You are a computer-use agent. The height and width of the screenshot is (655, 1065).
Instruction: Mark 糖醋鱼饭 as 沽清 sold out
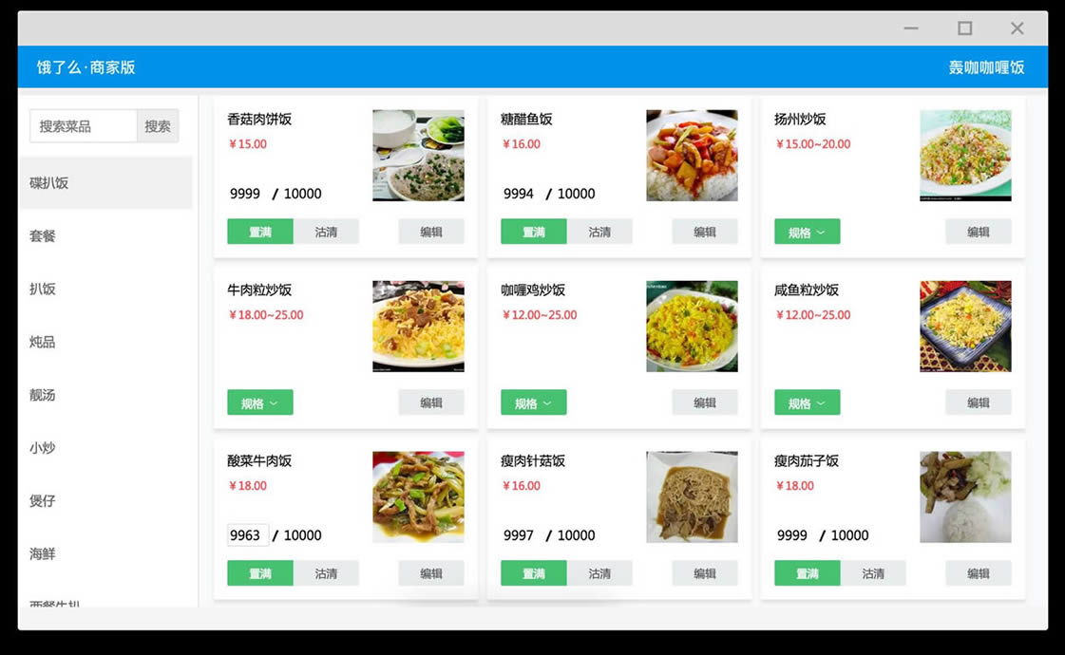click(x=599, y=232)
